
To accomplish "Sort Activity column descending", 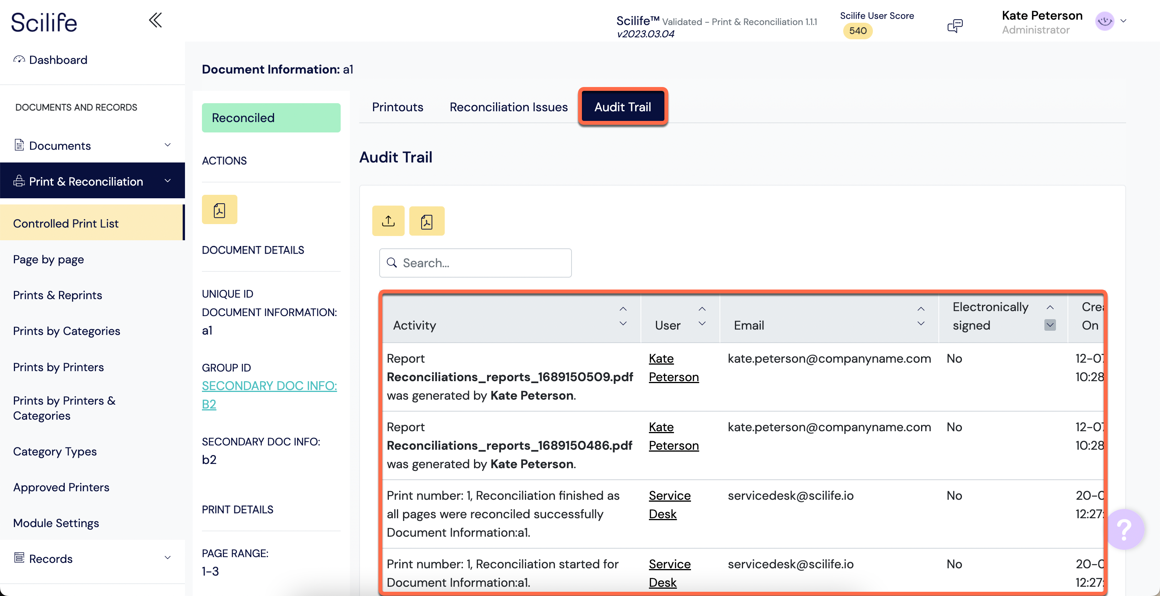I will (x=623, y=323).
